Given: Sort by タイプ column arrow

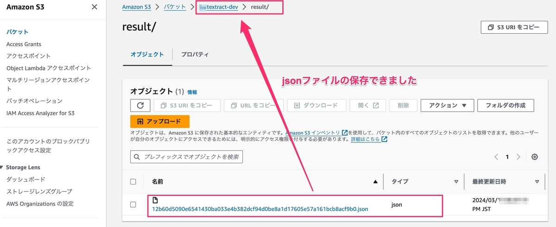Looking at the screenshot, I should tap(456, 182).
